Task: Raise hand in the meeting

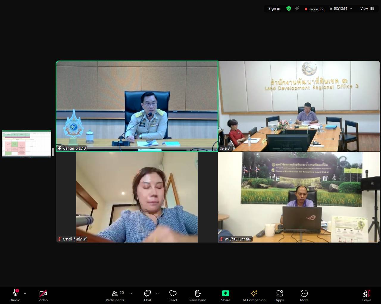Action: pyautogui.click(x=198, y=296)
